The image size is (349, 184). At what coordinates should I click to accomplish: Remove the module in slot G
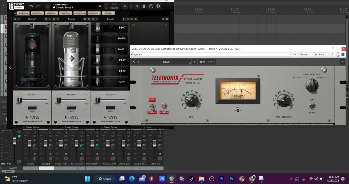[89, 19]
